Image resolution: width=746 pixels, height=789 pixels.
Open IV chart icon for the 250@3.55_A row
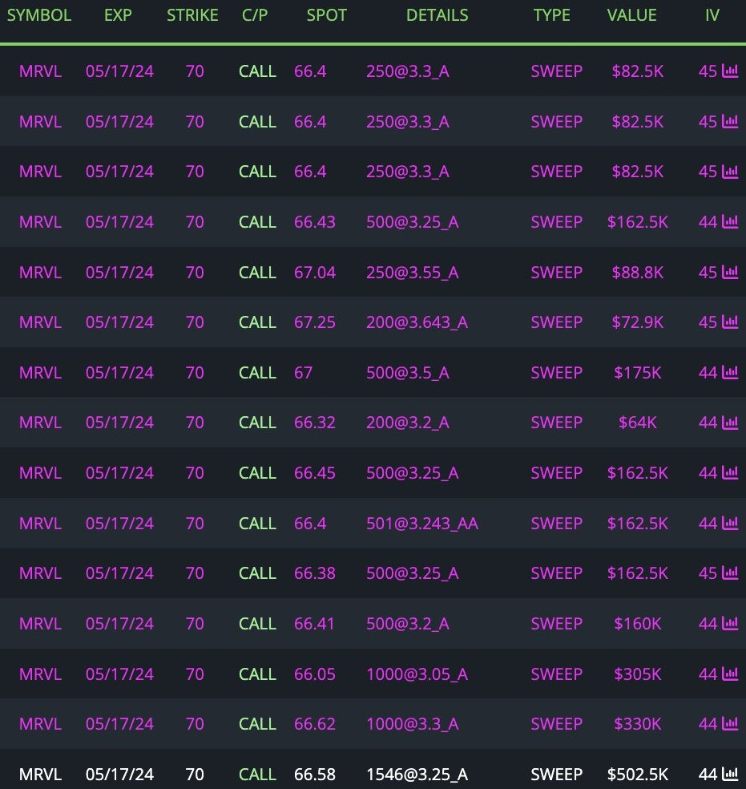coord(730,272)
